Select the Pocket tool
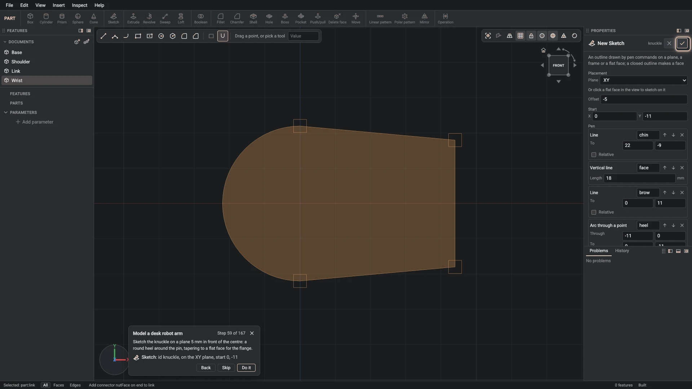This screenshot has height=389, width=692. click(301, 18)
